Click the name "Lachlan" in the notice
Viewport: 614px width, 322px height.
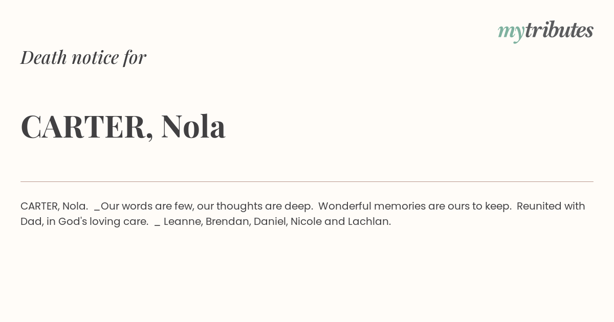coord(369,221)
